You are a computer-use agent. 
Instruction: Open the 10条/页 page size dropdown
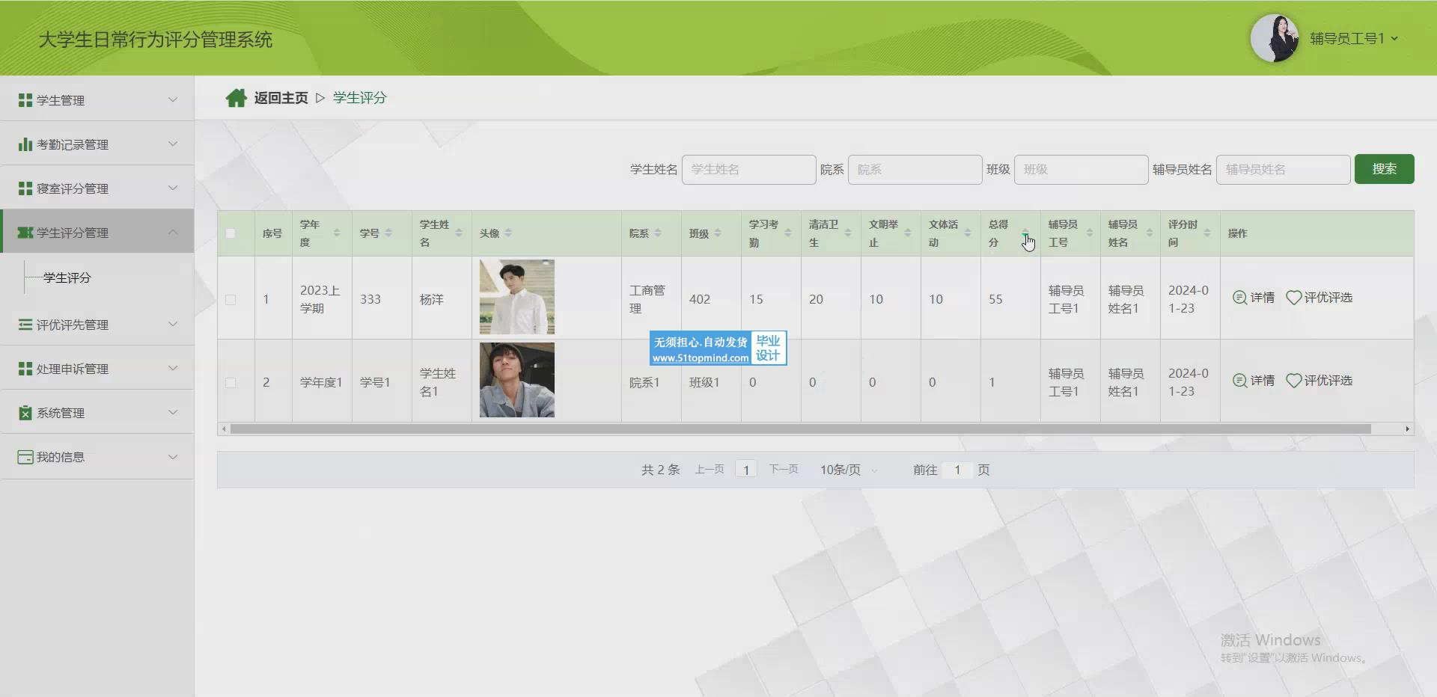[848, 470]
